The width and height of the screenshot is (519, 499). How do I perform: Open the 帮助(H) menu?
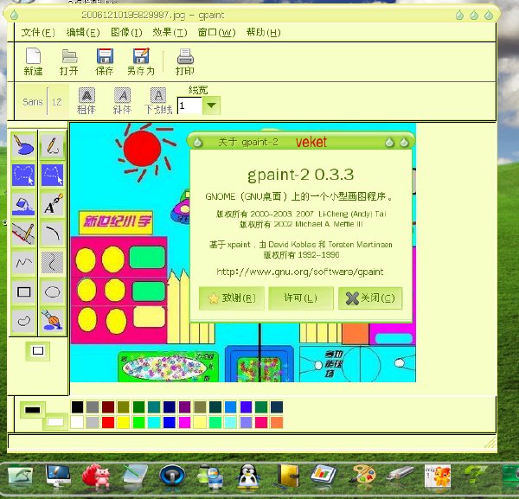(x=264, y=32)
